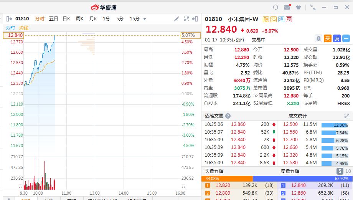This screenshot has height=200, width=353.
Task: Open the skin theme shirt icon
Action: pyautogui.click(x=299, y=7)
